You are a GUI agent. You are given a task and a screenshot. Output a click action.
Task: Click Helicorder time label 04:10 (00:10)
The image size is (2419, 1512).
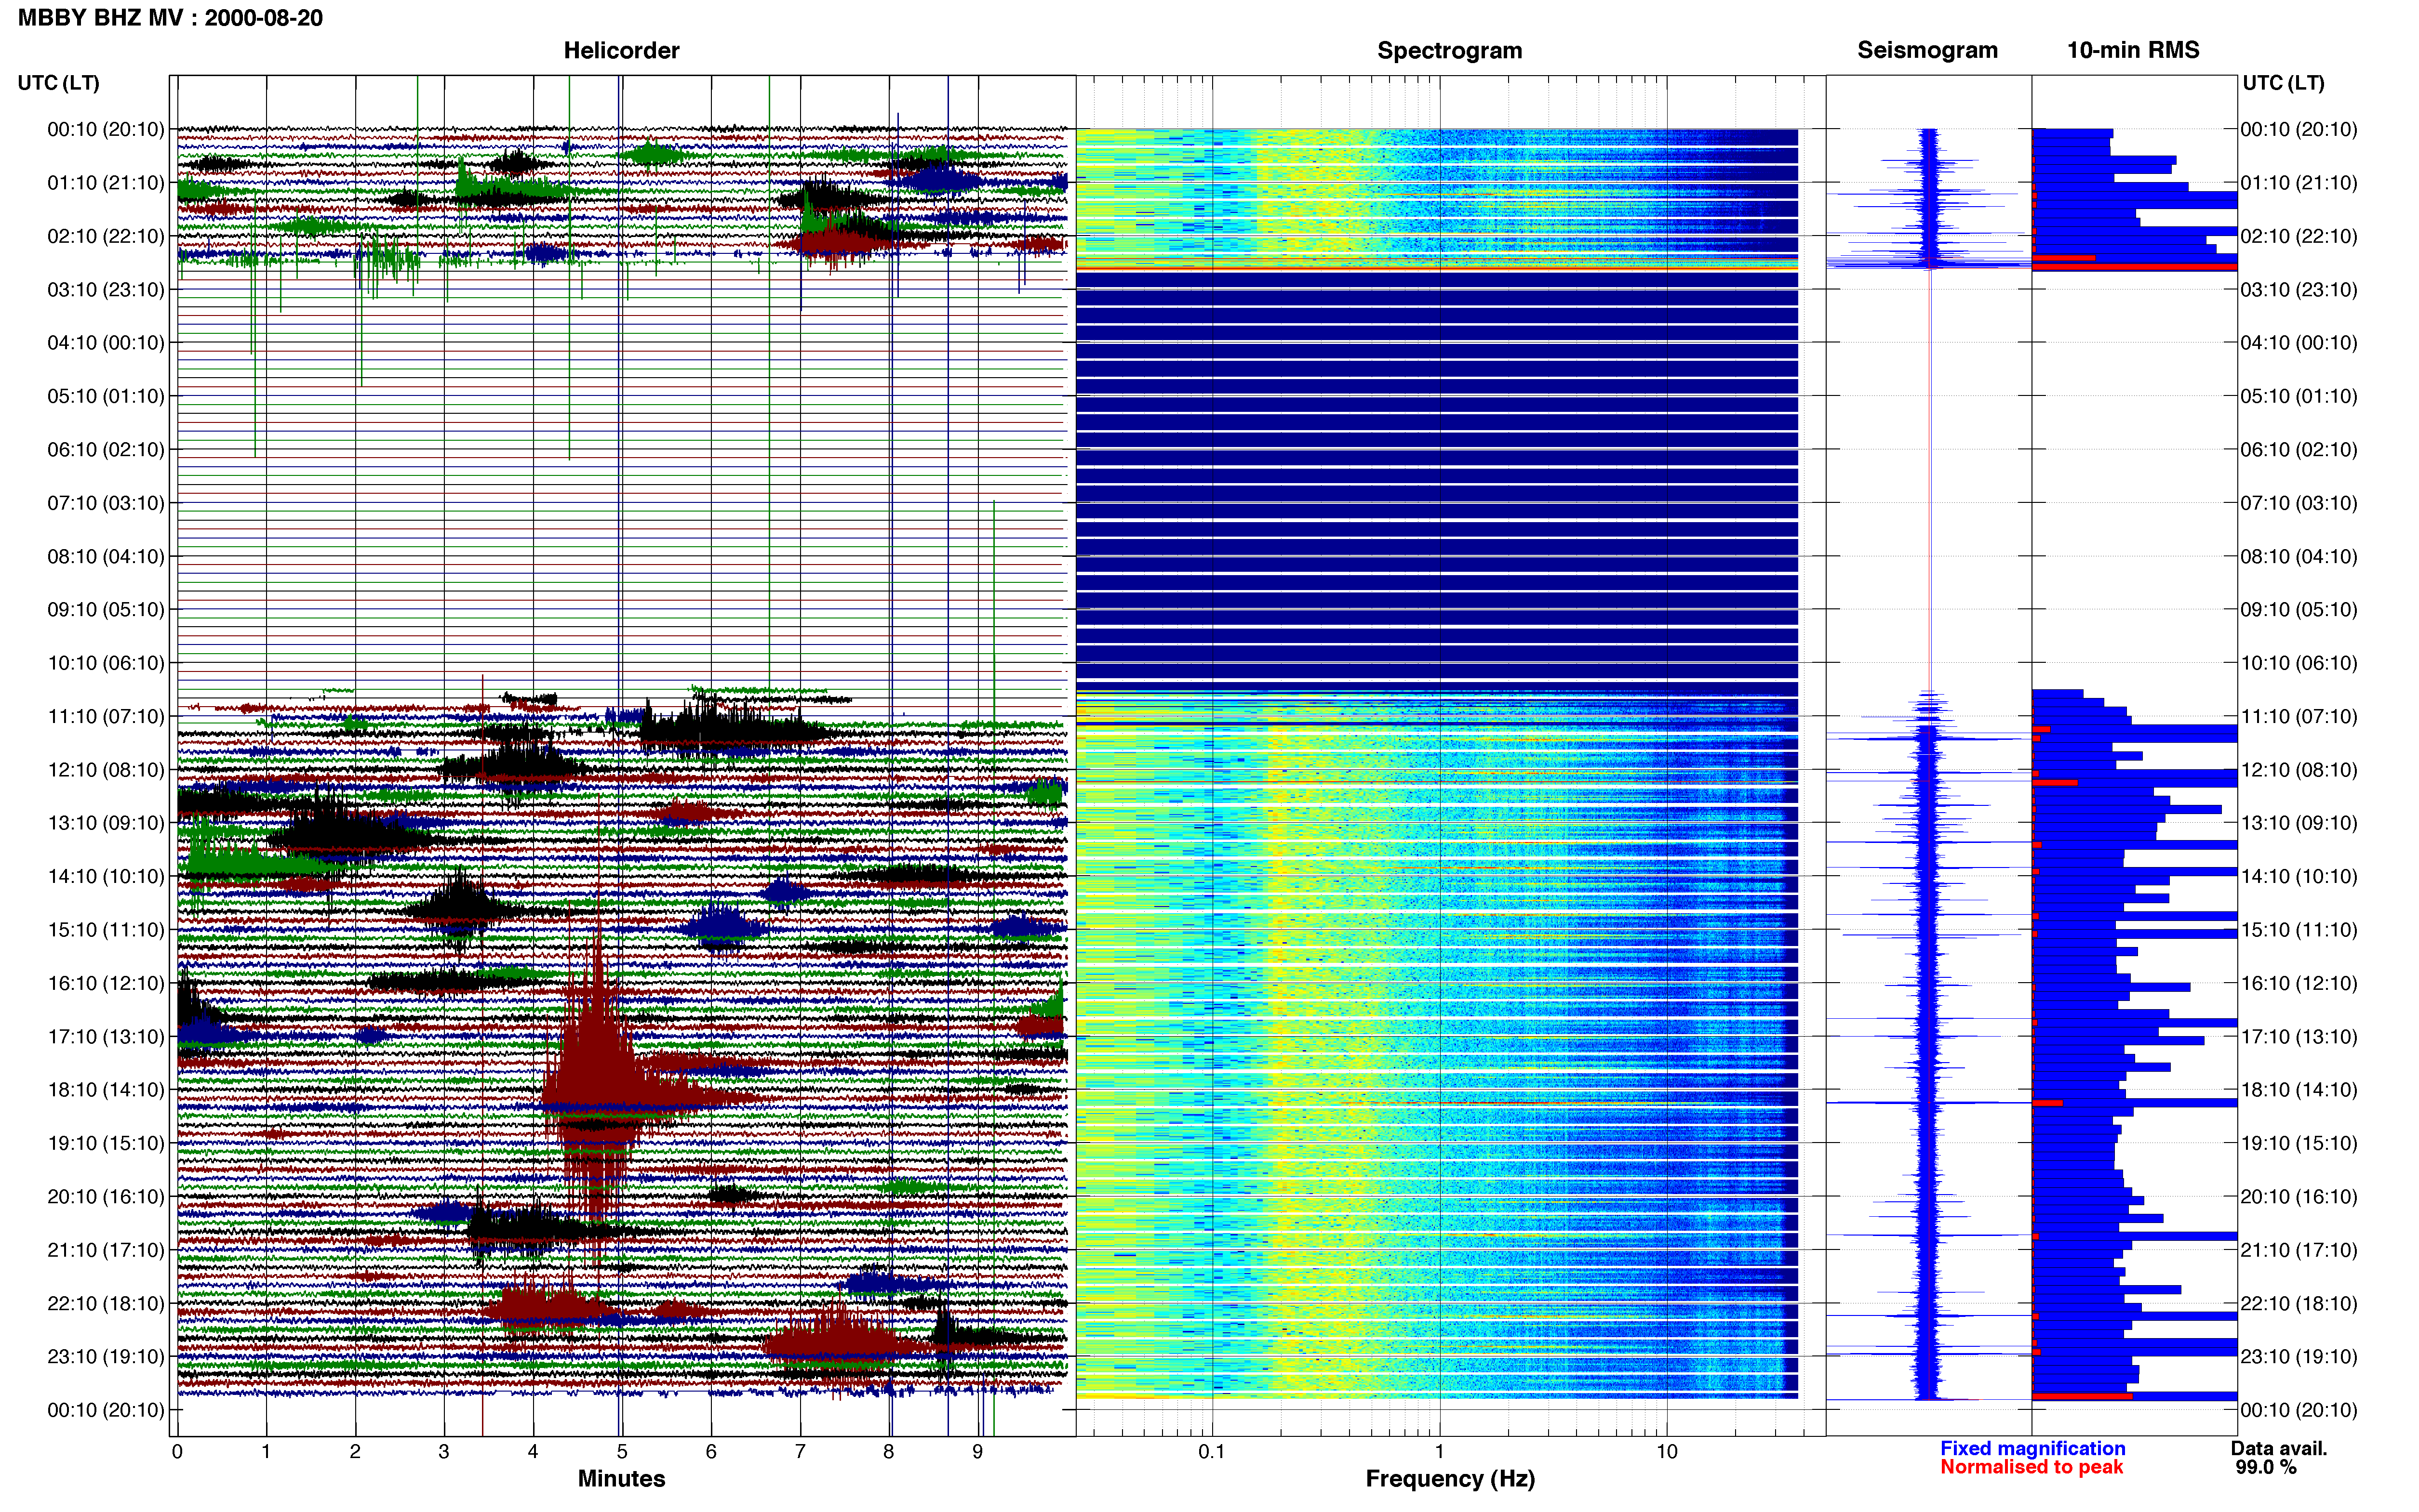point(106,343)
